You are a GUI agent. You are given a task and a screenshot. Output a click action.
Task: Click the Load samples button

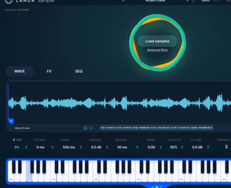point(157,41)
